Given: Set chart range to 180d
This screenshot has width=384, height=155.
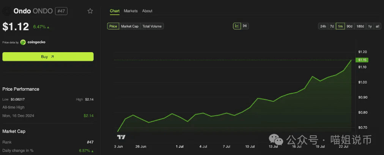Looking at the screenshot, I should click(x=360, y=26).
